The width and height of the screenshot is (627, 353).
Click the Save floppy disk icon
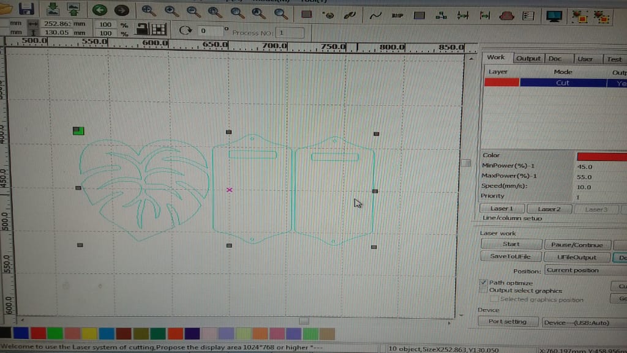[x=26, y=9]
